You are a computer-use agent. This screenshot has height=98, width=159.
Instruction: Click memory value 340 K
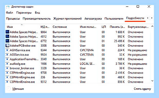[121, 46]
